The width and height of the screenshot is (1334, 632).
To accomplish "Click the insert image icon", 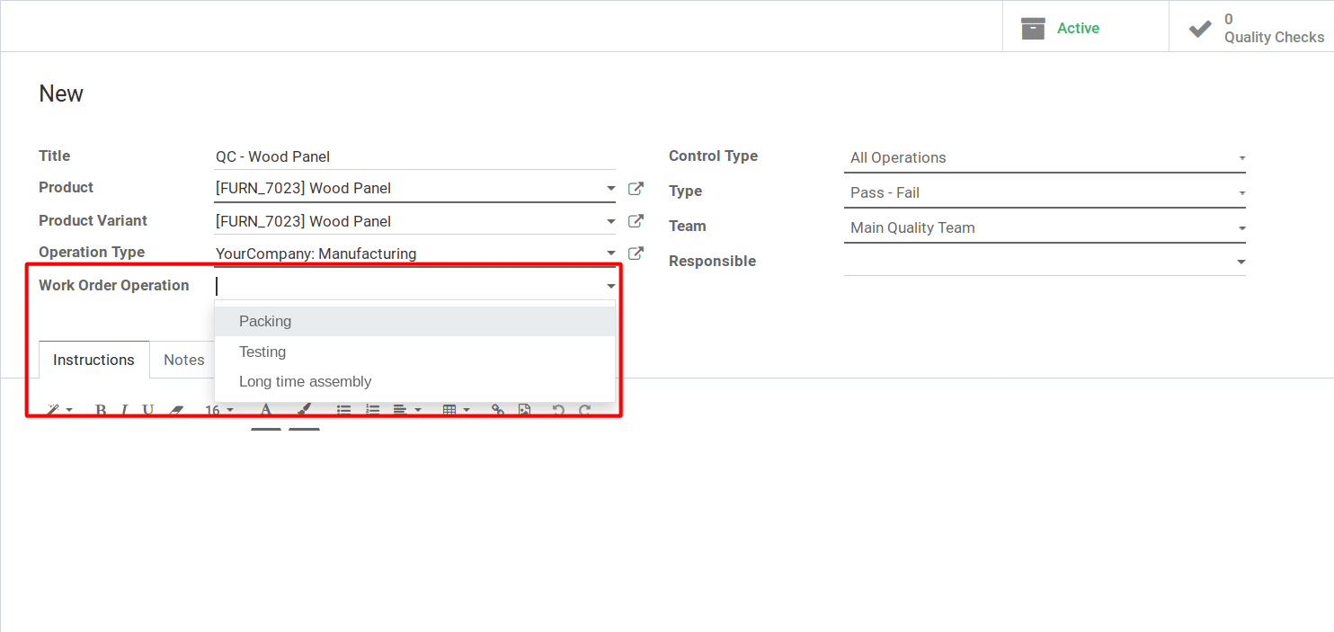I will click(524, 410).
